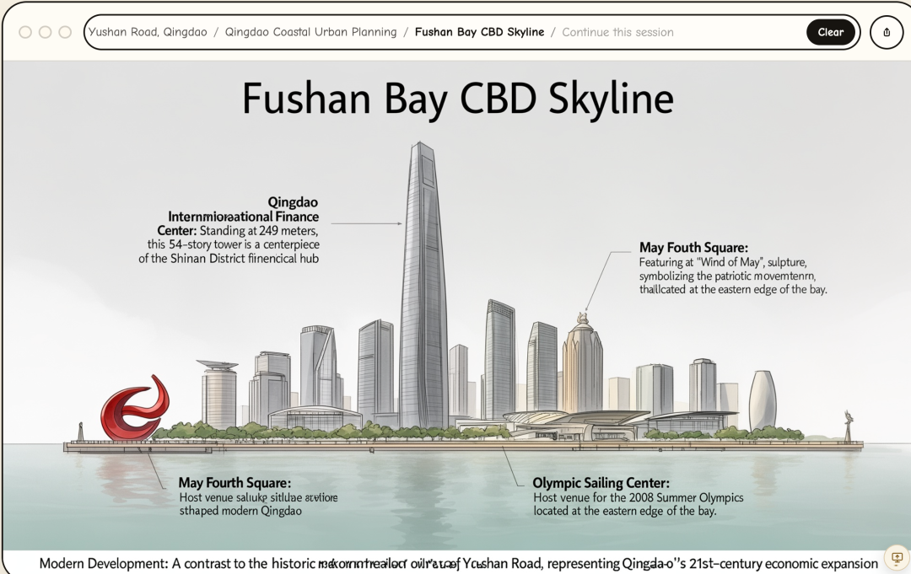Screen dimensions: 911x574
Task: Click the 'Standing at 249 meters,' text
Action: 259,230
